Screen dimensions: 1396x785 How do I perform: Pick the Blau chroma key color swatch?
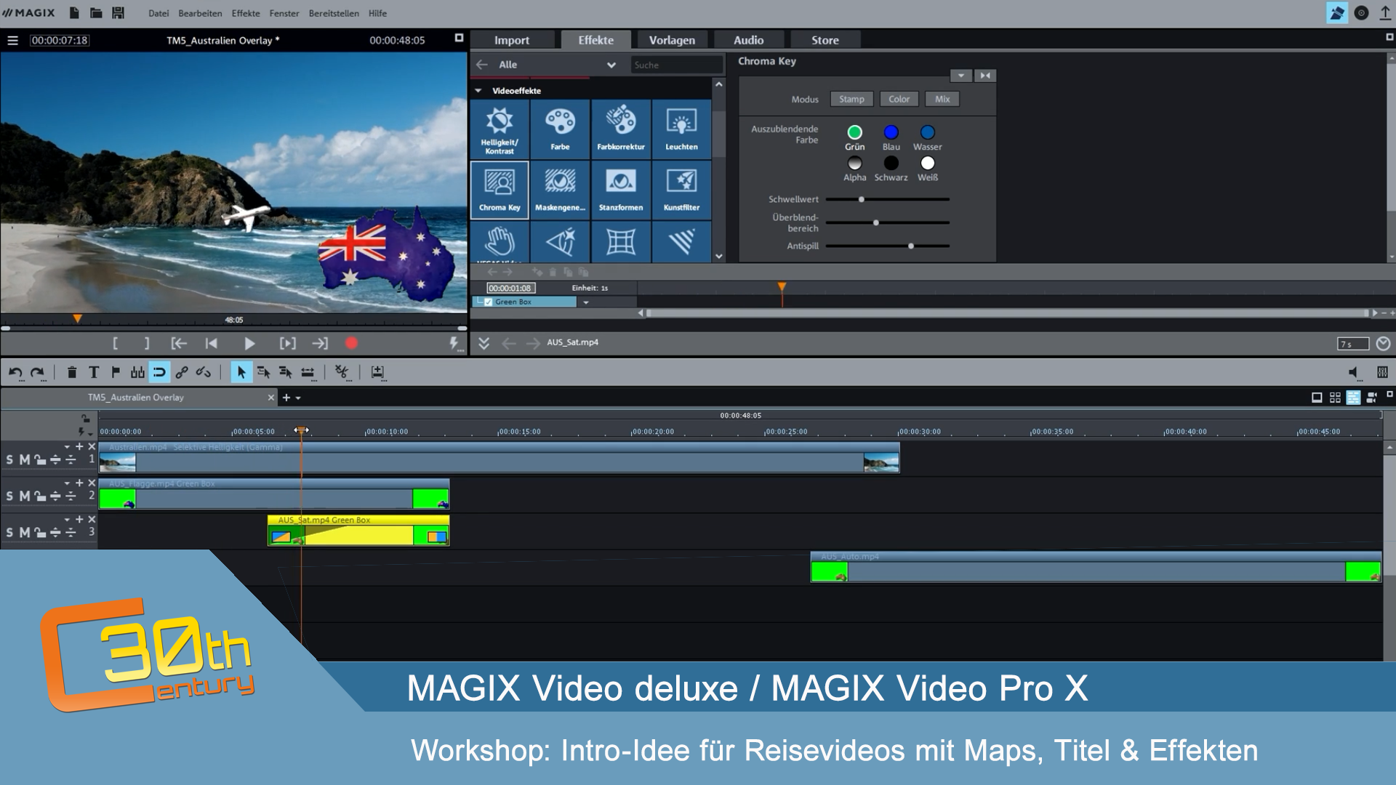click(x=890, y=132)
